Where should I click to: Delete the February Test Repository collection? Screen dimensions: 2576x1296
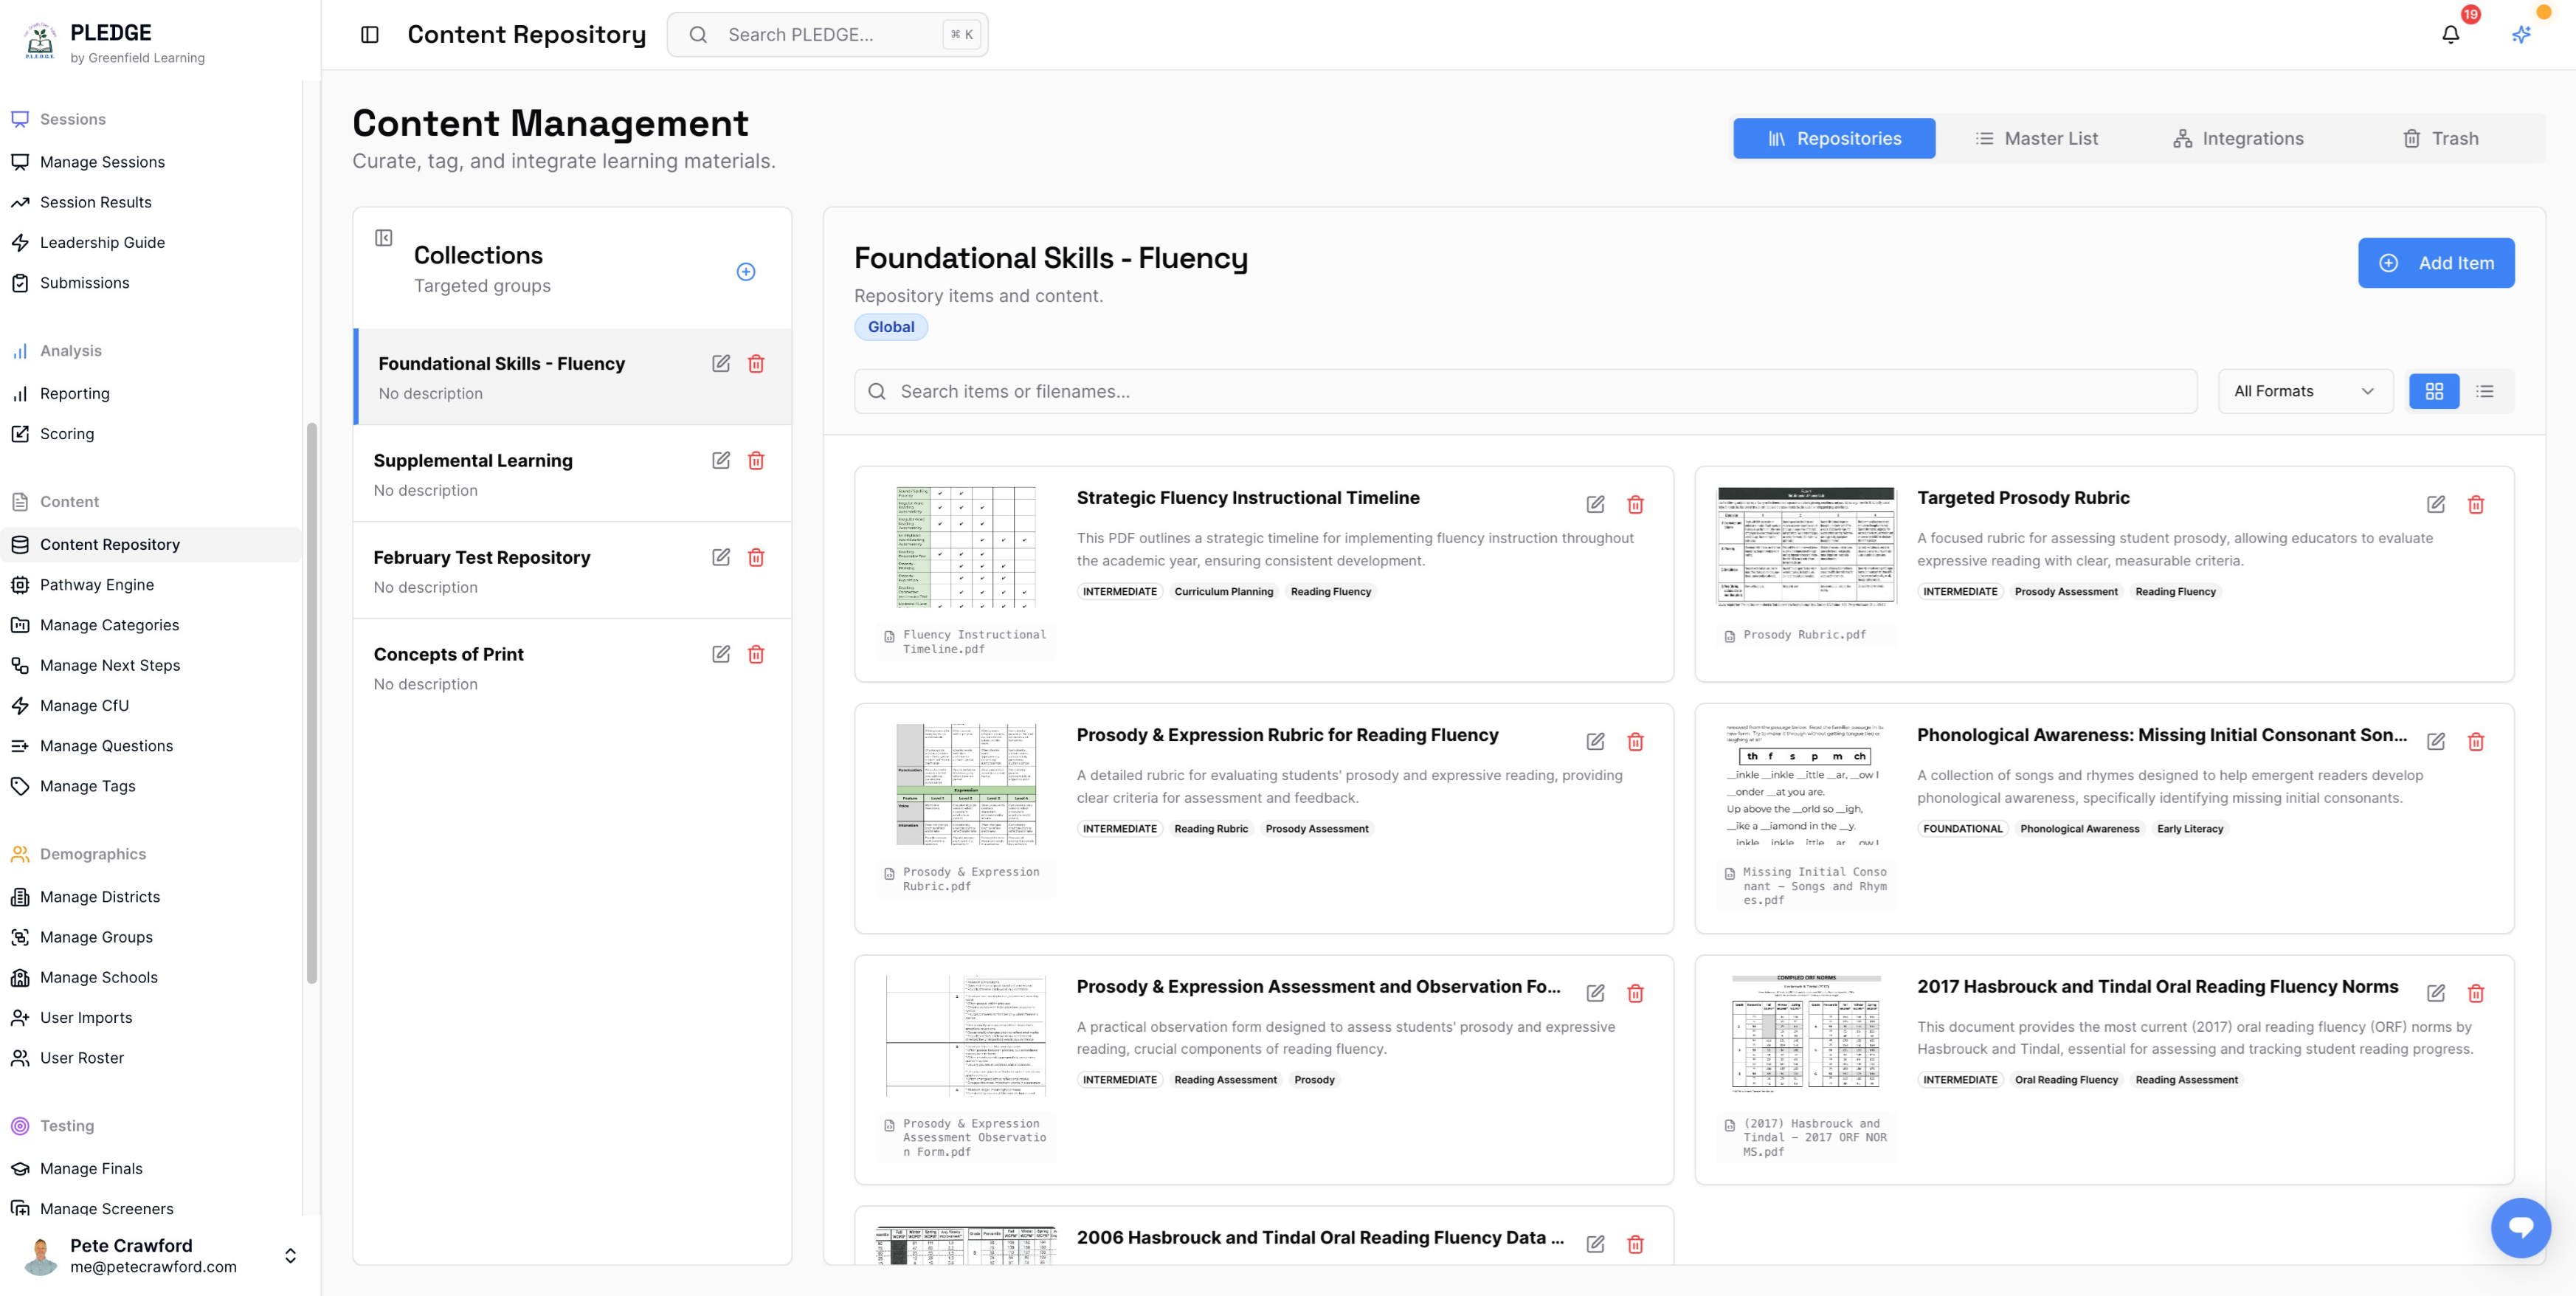tap(756, 557)
